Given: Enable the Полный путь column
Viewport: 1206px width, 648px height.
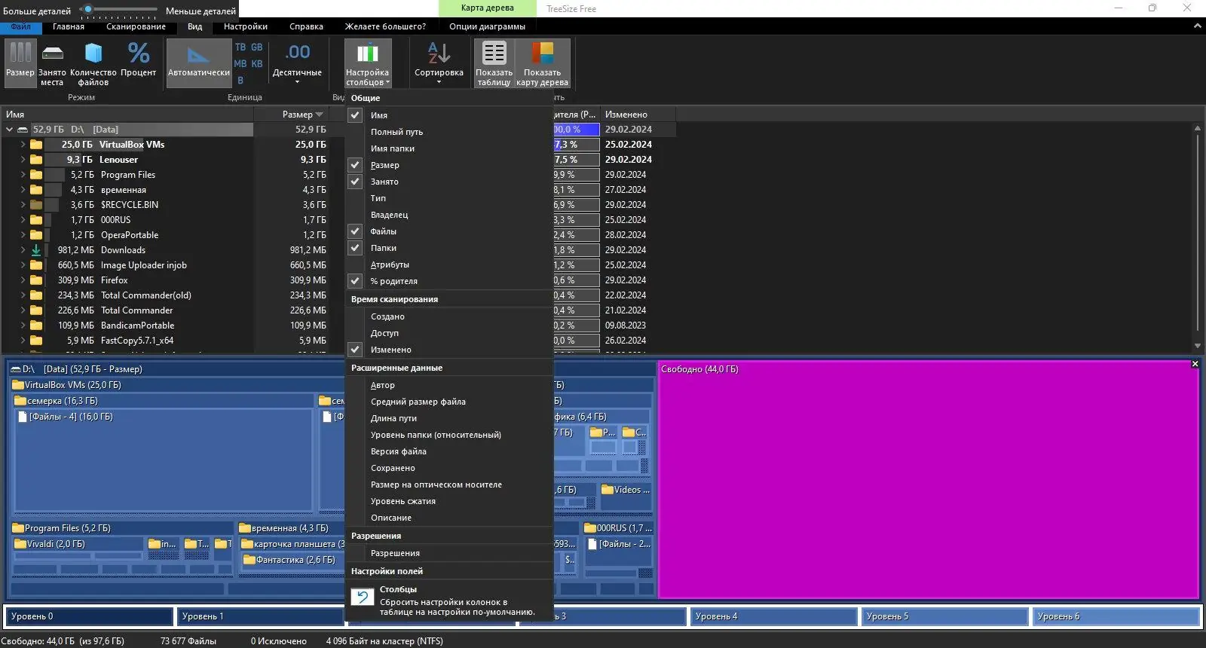Looking at the screenshot, I should [x=449, y=132].
